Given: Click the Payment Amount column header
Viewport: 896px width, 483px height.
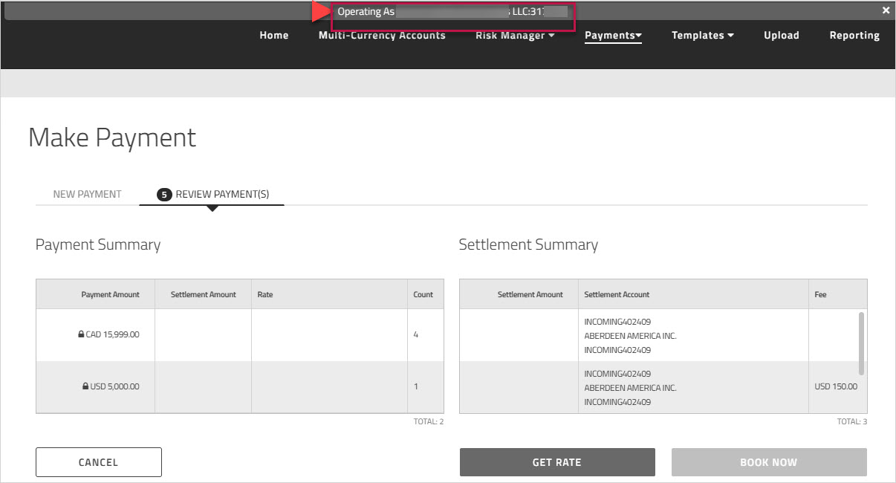Looking at the screenshot, I should point(110,295).
